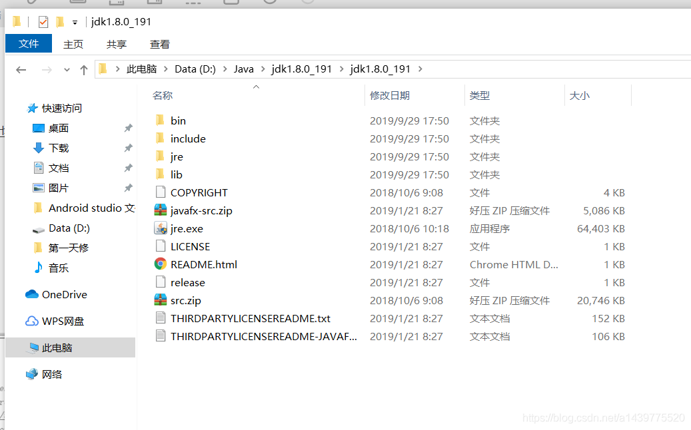Viewport: 691px width, 430px height.
Task: Select the jre.exe Java installer icon
Action: (x=161, y=228)
